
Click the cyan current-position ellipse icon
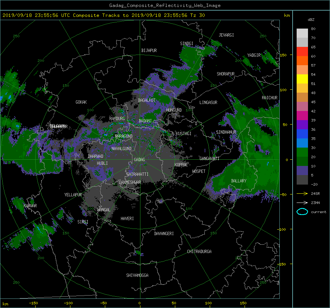(302, 212)
